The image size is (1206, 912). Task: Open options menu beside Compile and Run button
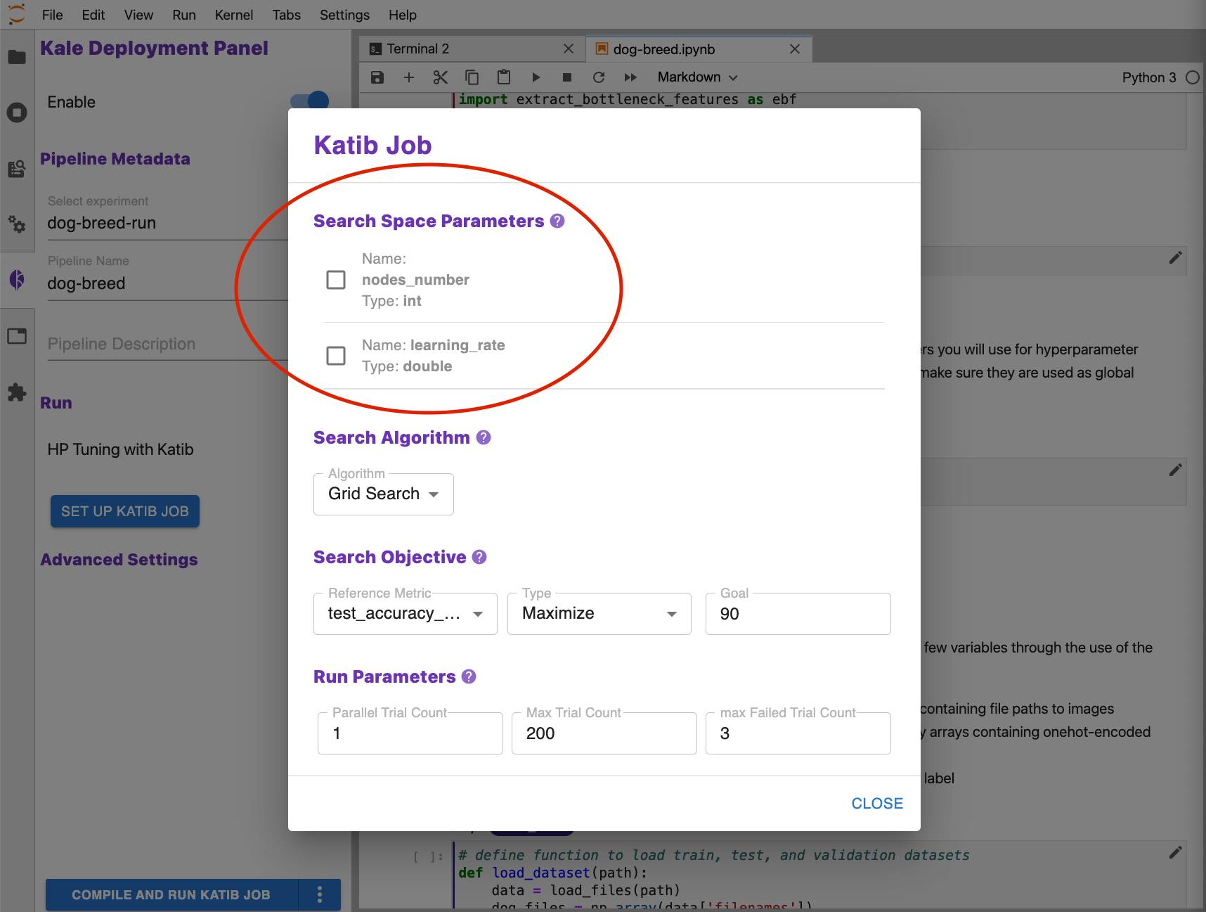(320, 894)
